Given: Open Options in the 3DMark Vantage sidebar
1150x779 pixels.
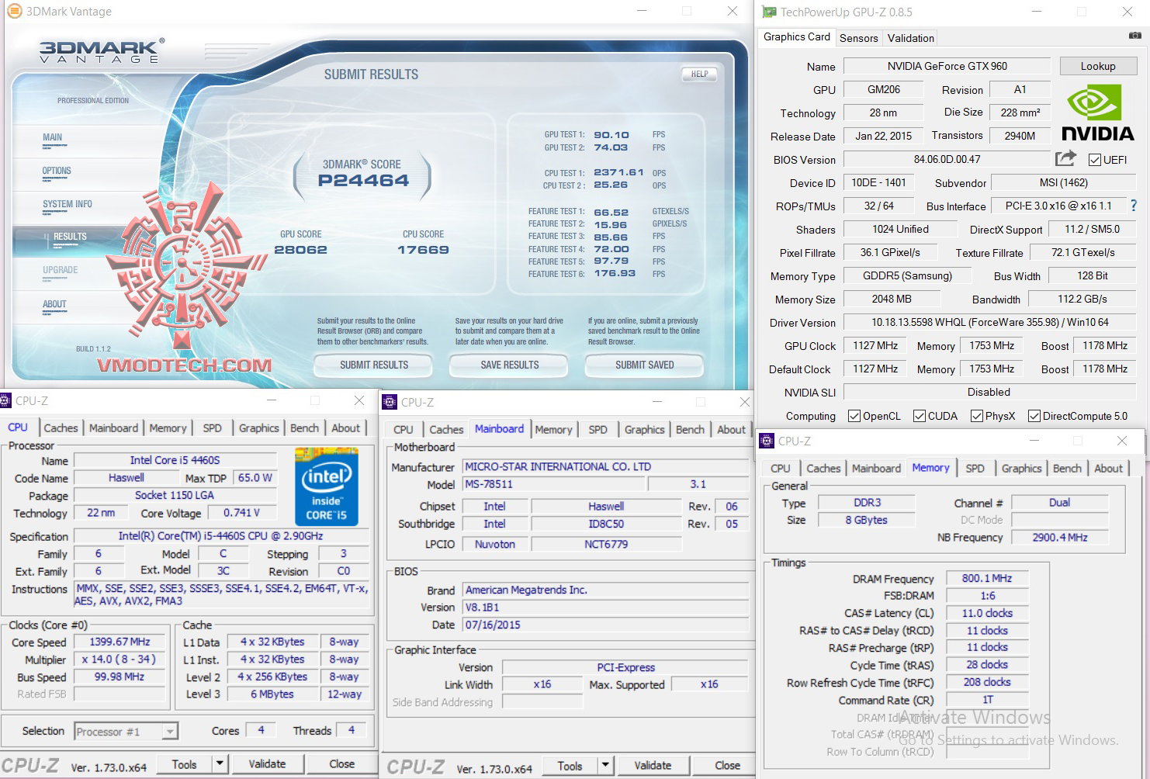Looking at the screenshot, I should pos(57,171).
